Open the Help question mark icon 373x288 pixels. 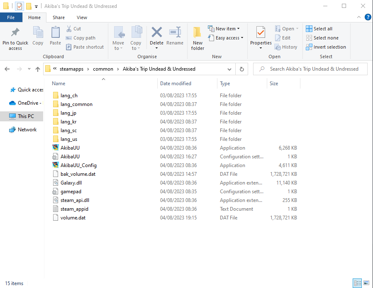click(368, 17)
